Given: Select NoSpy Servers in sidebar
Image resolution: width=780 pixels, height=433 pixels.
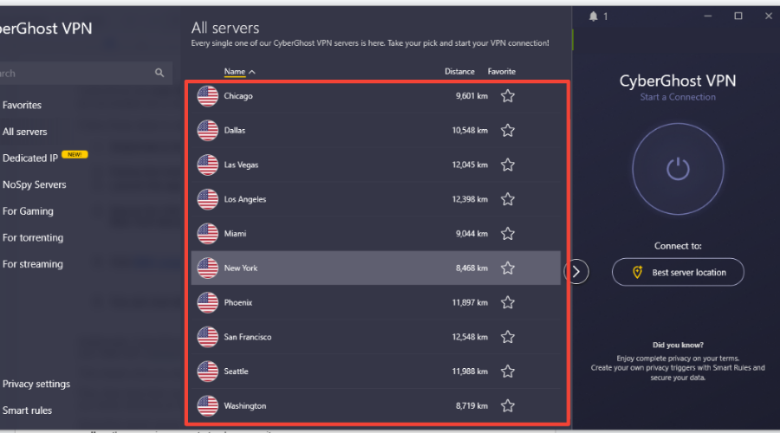Looking at the screenshot, I should (x=35, y=184).
